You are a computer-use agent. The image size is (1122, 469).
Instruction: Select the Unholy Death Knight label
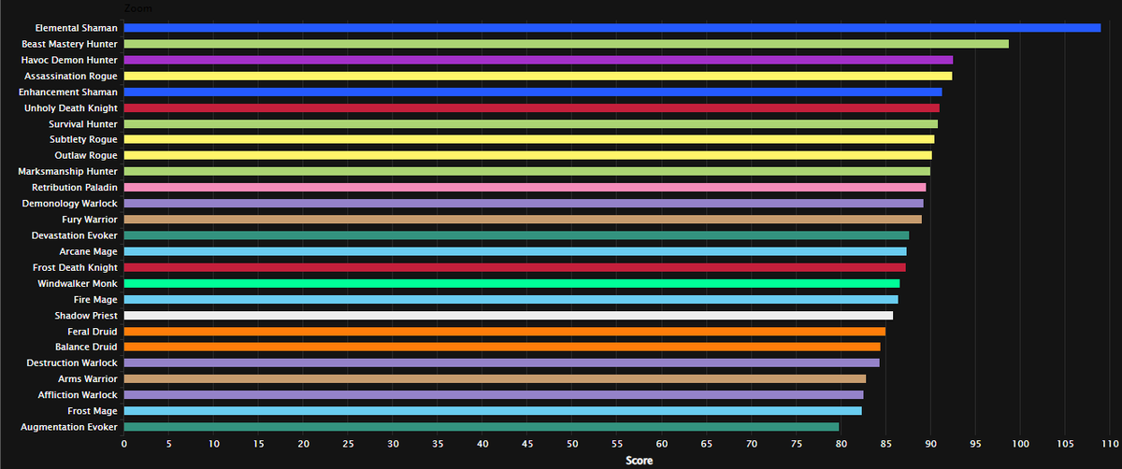tap(71, 108)
